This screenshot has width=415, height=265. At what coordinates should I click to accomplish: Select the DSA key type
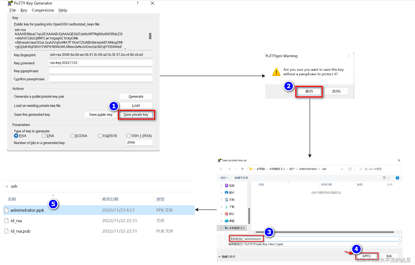click(x=44, y=136)
